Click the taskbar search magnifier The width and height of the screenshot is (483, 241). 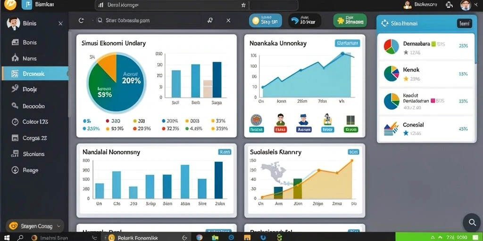tap(20, 238)
